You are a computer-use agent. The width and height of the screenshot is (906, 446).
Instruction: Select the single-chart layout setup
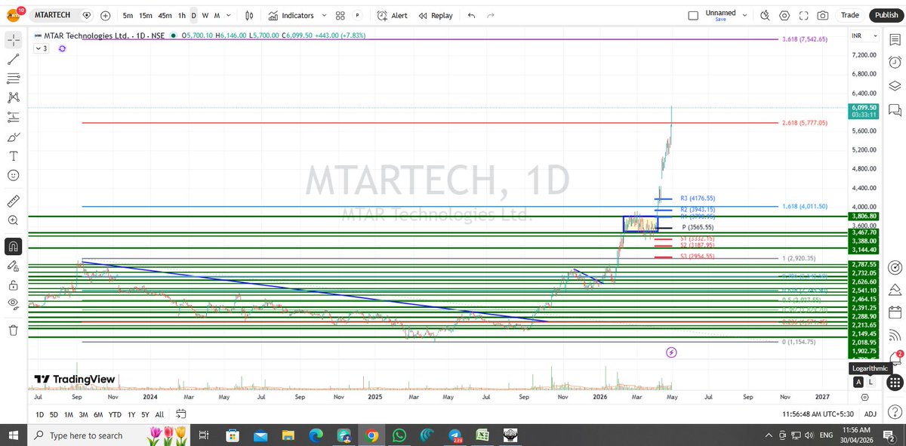point(693,15)
